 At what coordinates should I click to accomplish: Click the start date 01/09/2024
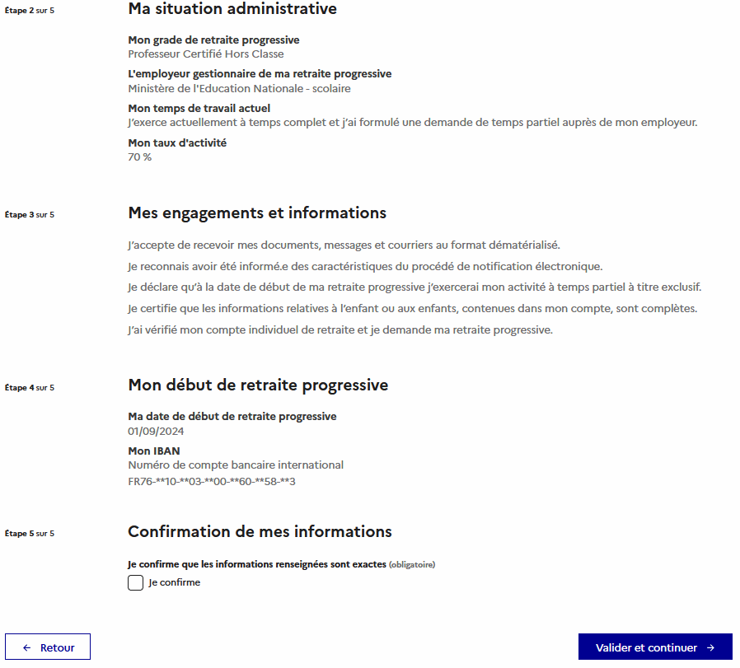tap(156, 431)
